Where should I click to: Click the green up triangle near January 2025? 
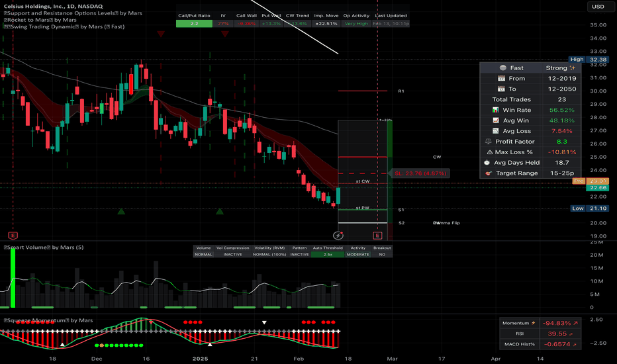[x=220, y=212]
